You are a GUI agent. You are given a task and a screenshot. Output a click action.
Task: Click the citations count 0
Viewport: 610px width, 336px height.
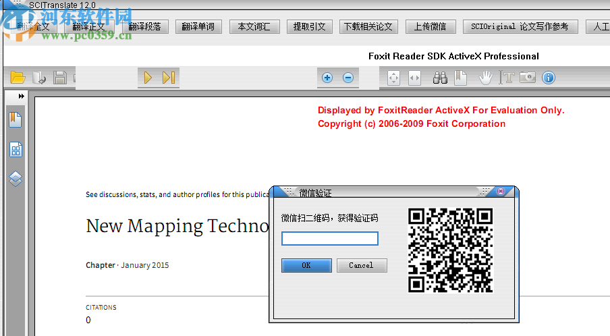pos(88,320)
